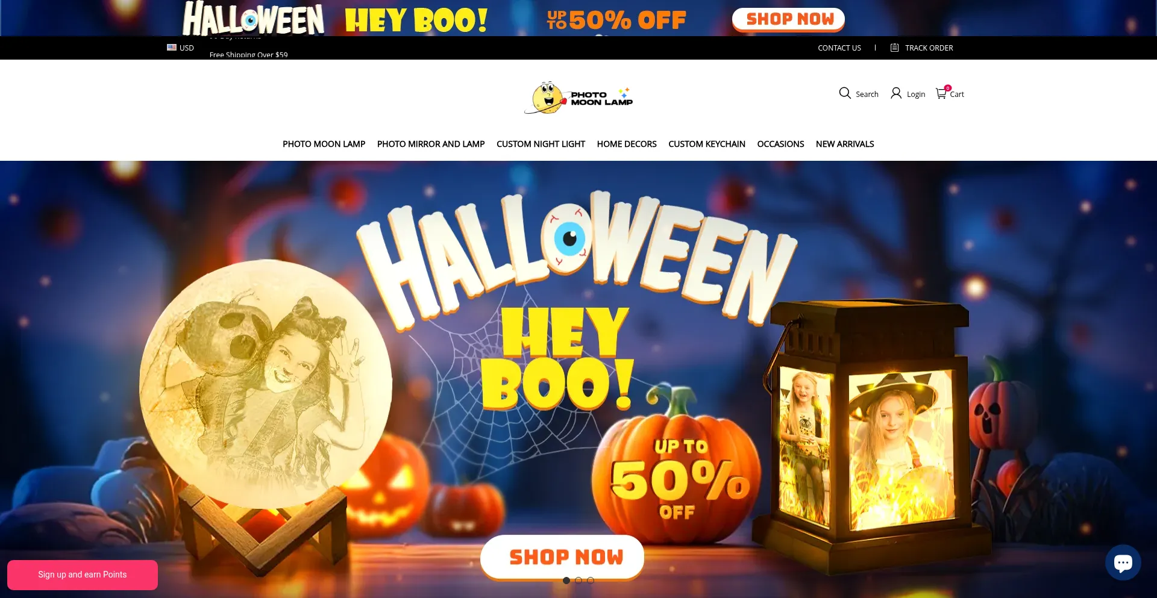Click the Track Order clipboard icon
Image resolution: width=1157 pixels, height=598 pixels.
[x=895, y=48]
